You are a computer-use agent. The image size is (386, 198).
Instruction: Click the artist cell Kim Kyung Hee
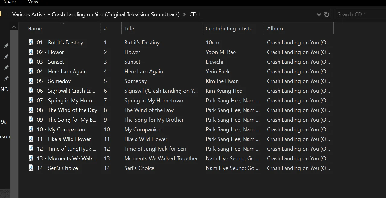tap(224, 91)
